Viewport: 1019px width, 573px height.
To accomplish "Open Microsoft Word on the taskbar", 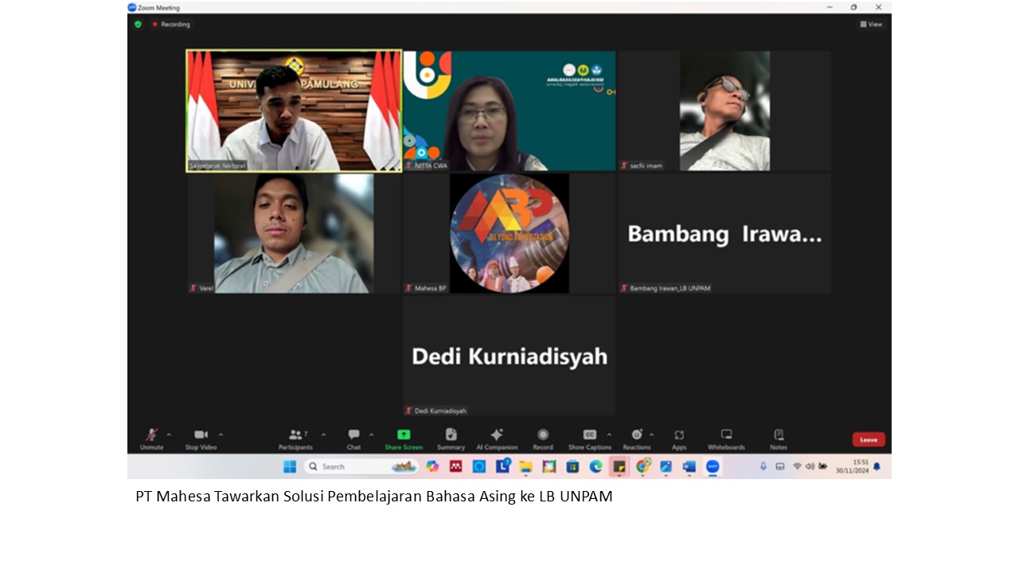I will (689, 466).
